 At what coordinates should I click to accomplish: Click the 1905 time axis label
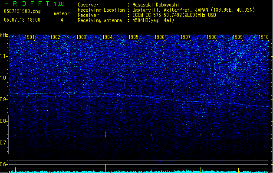(133, 37)
